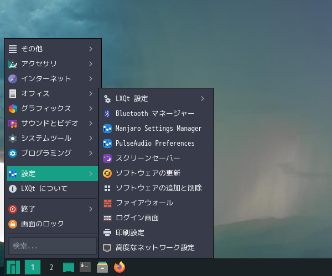Expand the その他 submenu arrow
This screenshot has width=332, height=276.
pos(91,49)
